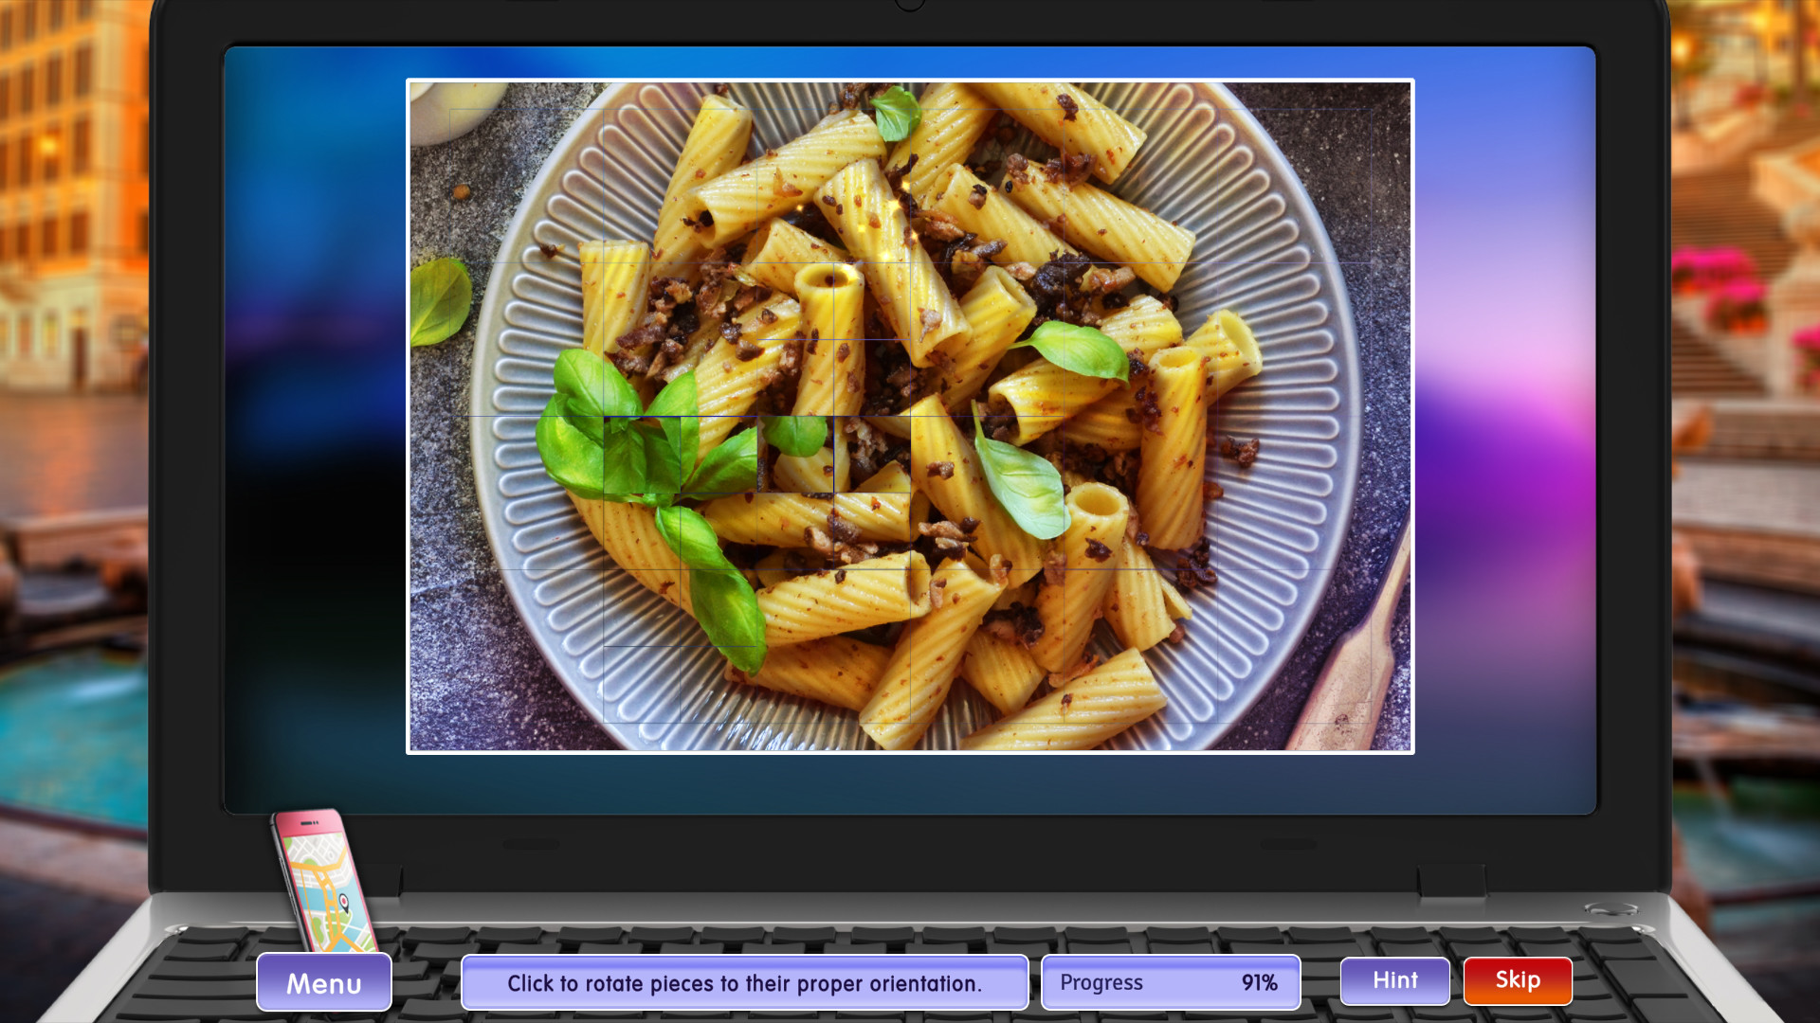
Task: Click the instruction bar about rotating pieces
Action: pyautogui.click(x=743, y=982)
